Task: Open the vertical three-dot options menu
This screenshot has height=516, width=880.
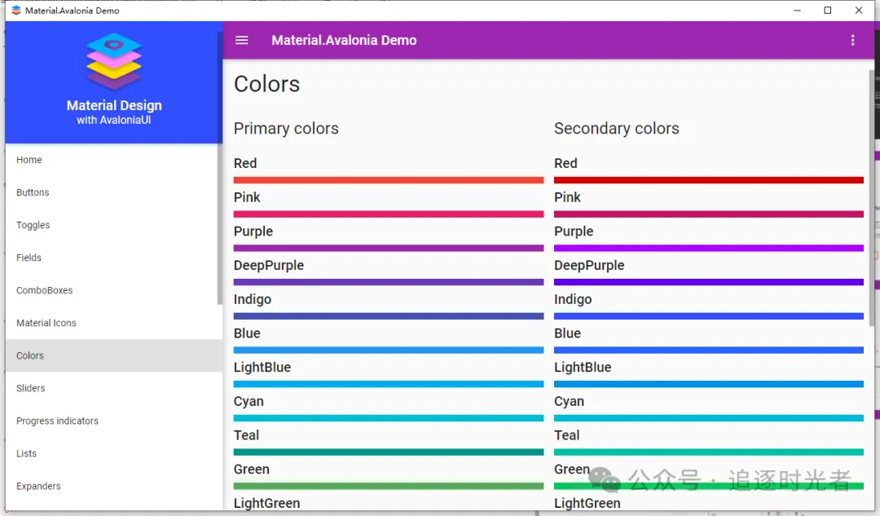Action: 852,41
